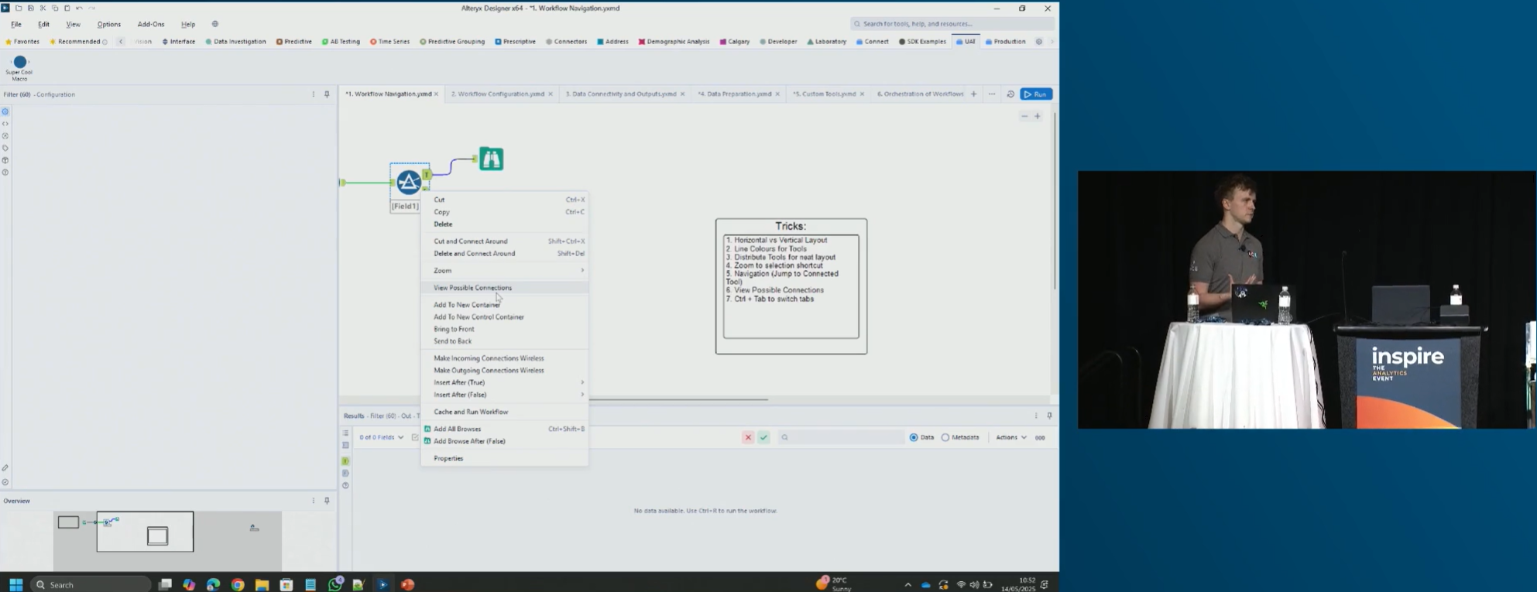1537x592 pixels.
Task: Pin the Configuration panel
Action: (327, 94)
